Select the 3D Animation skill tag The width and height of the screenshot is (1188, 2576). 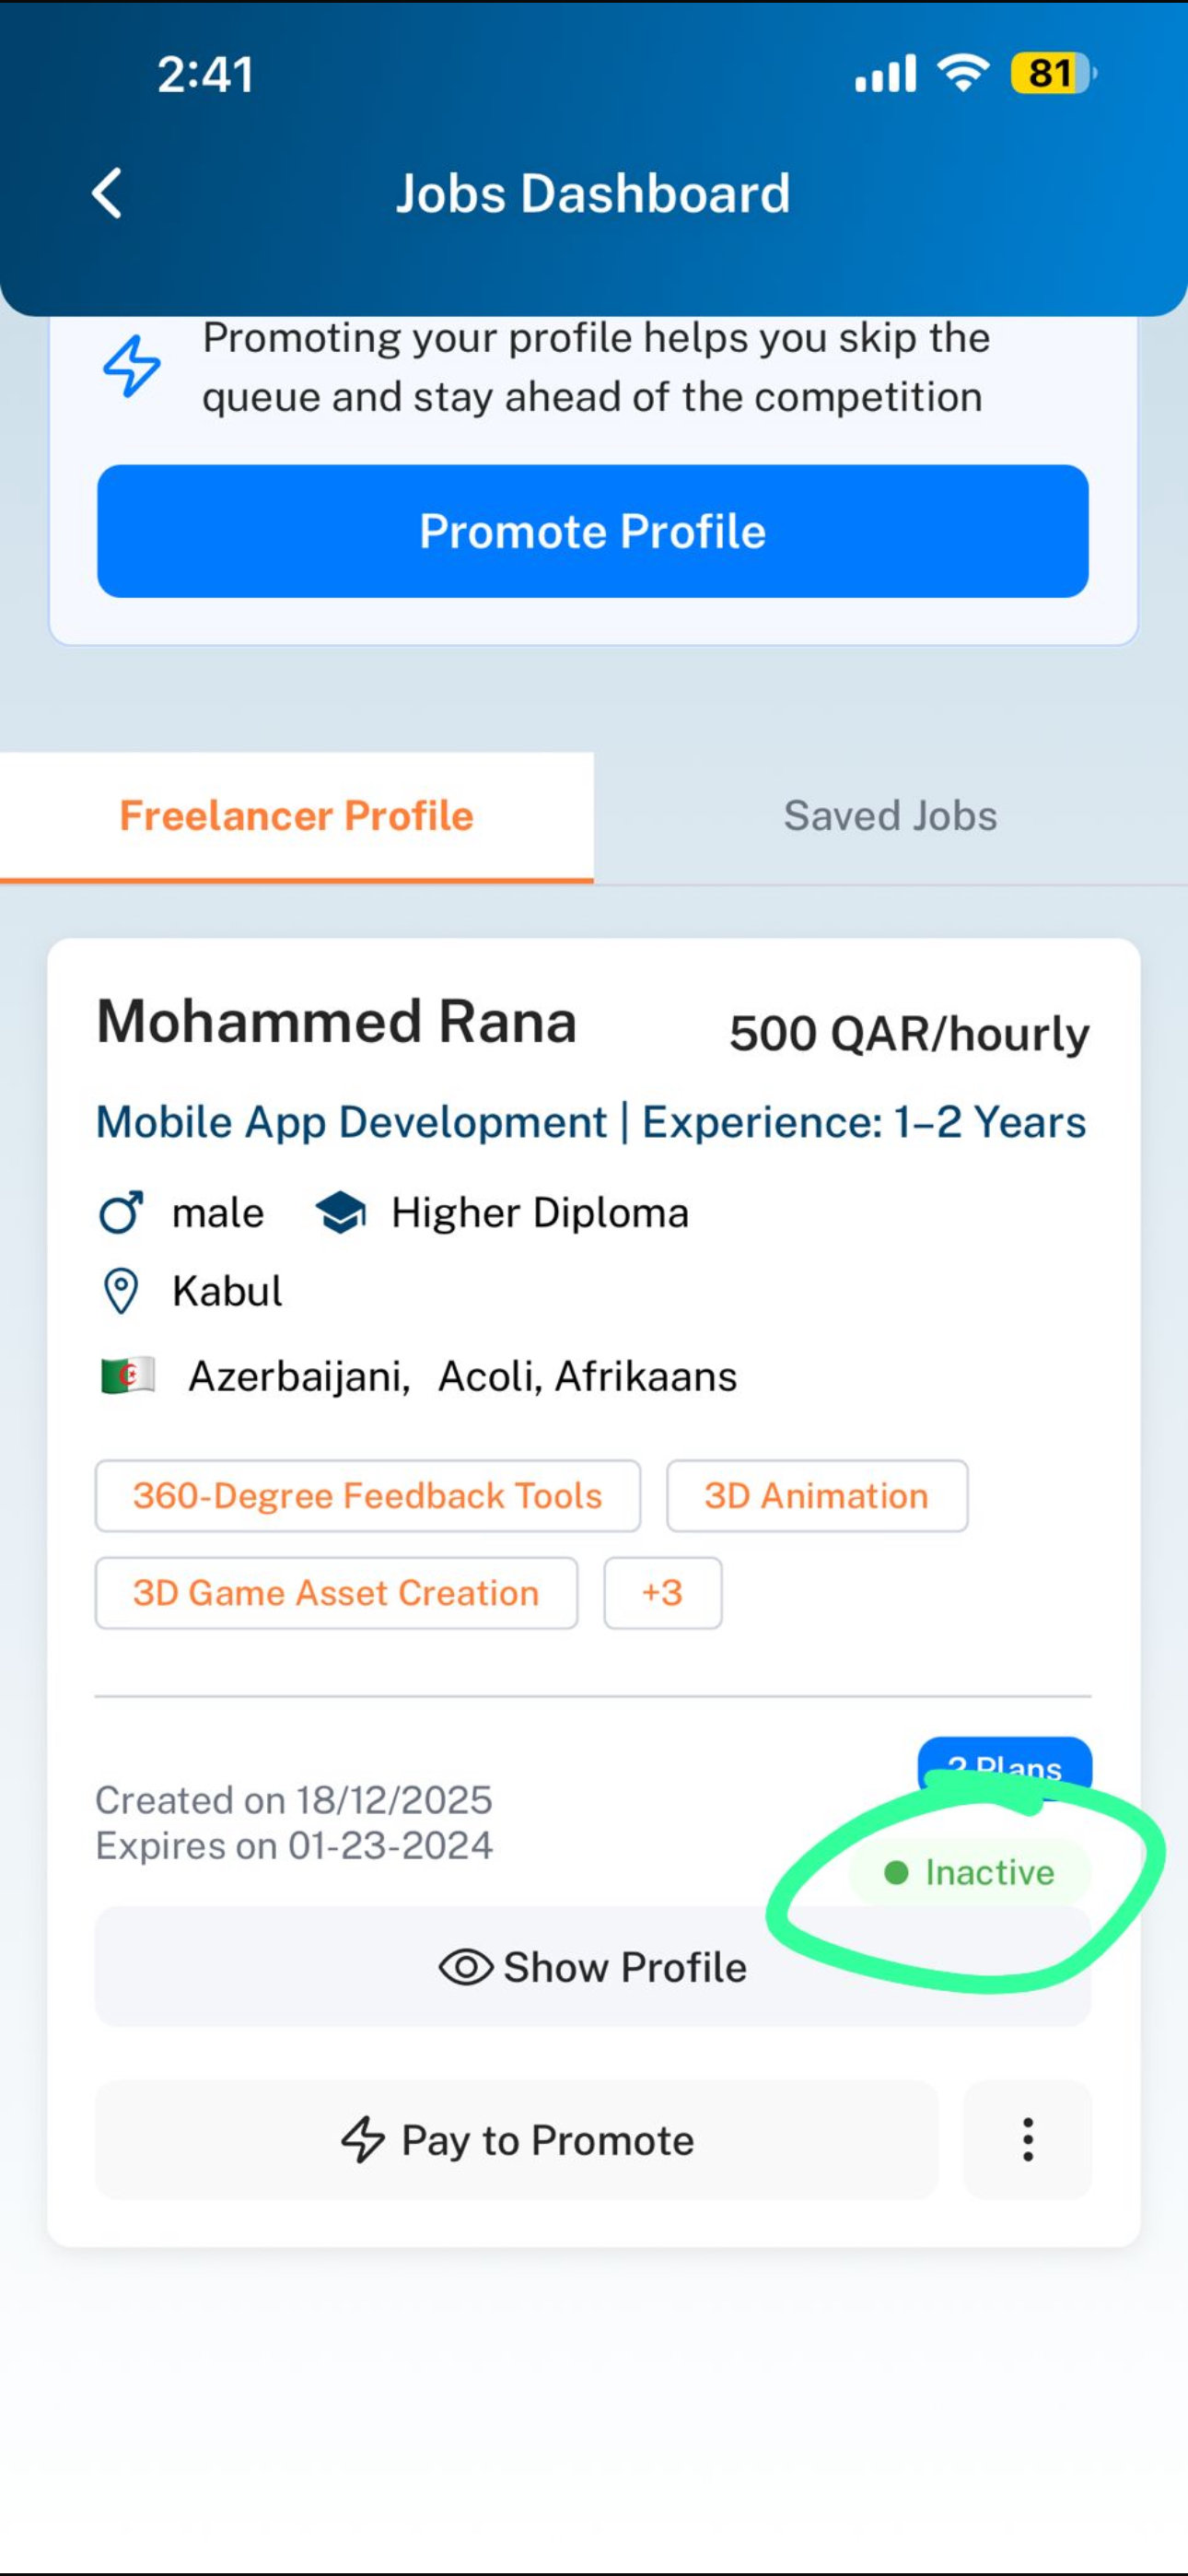[x=817, y=1496]
